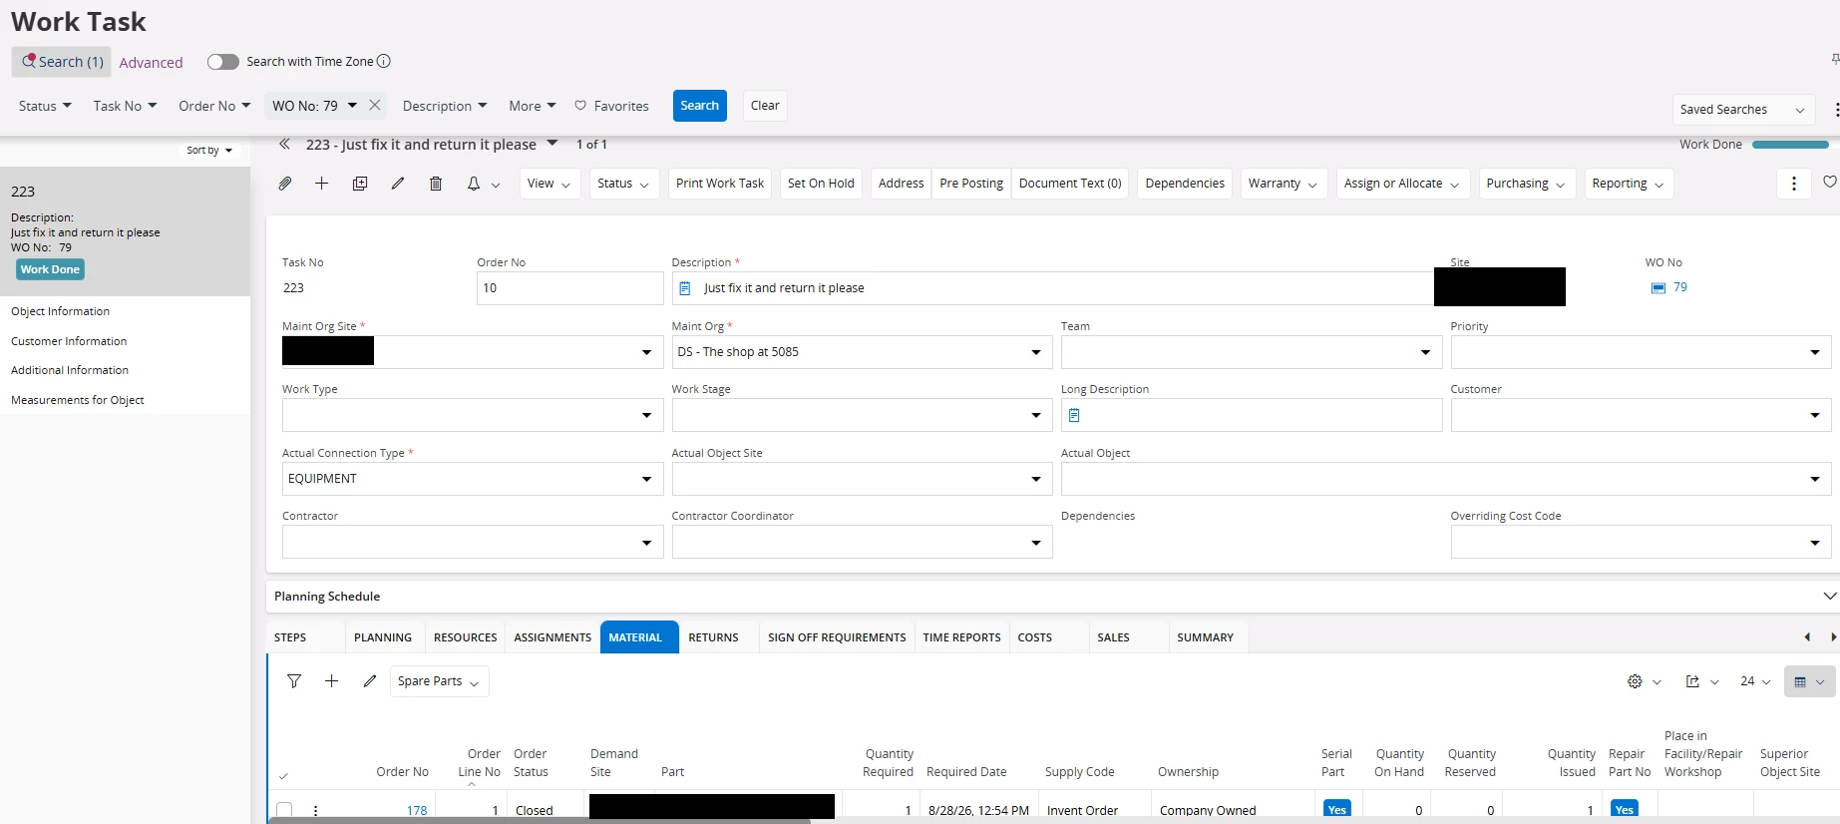Expand the Order No search filter

(214, 106)
